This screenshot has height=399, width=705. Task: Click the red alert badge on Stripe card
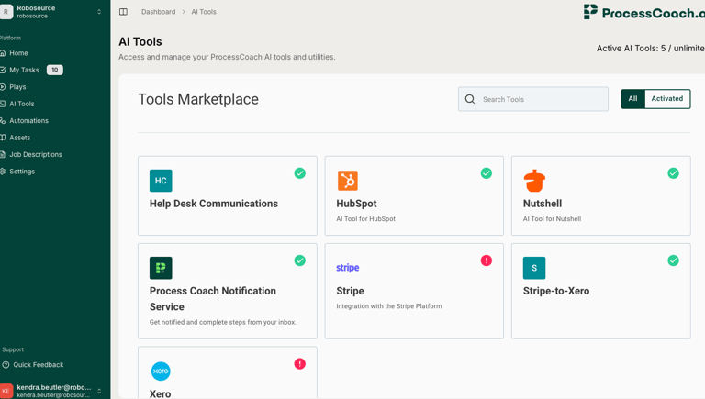click(x=487, y=260)
